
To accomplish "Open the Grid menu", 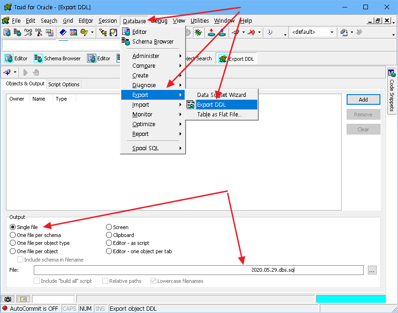I will pos(68,20).
